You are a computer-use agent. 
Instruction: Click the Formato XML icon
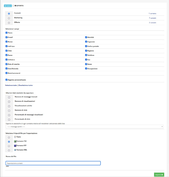click(x=15, y=150)
